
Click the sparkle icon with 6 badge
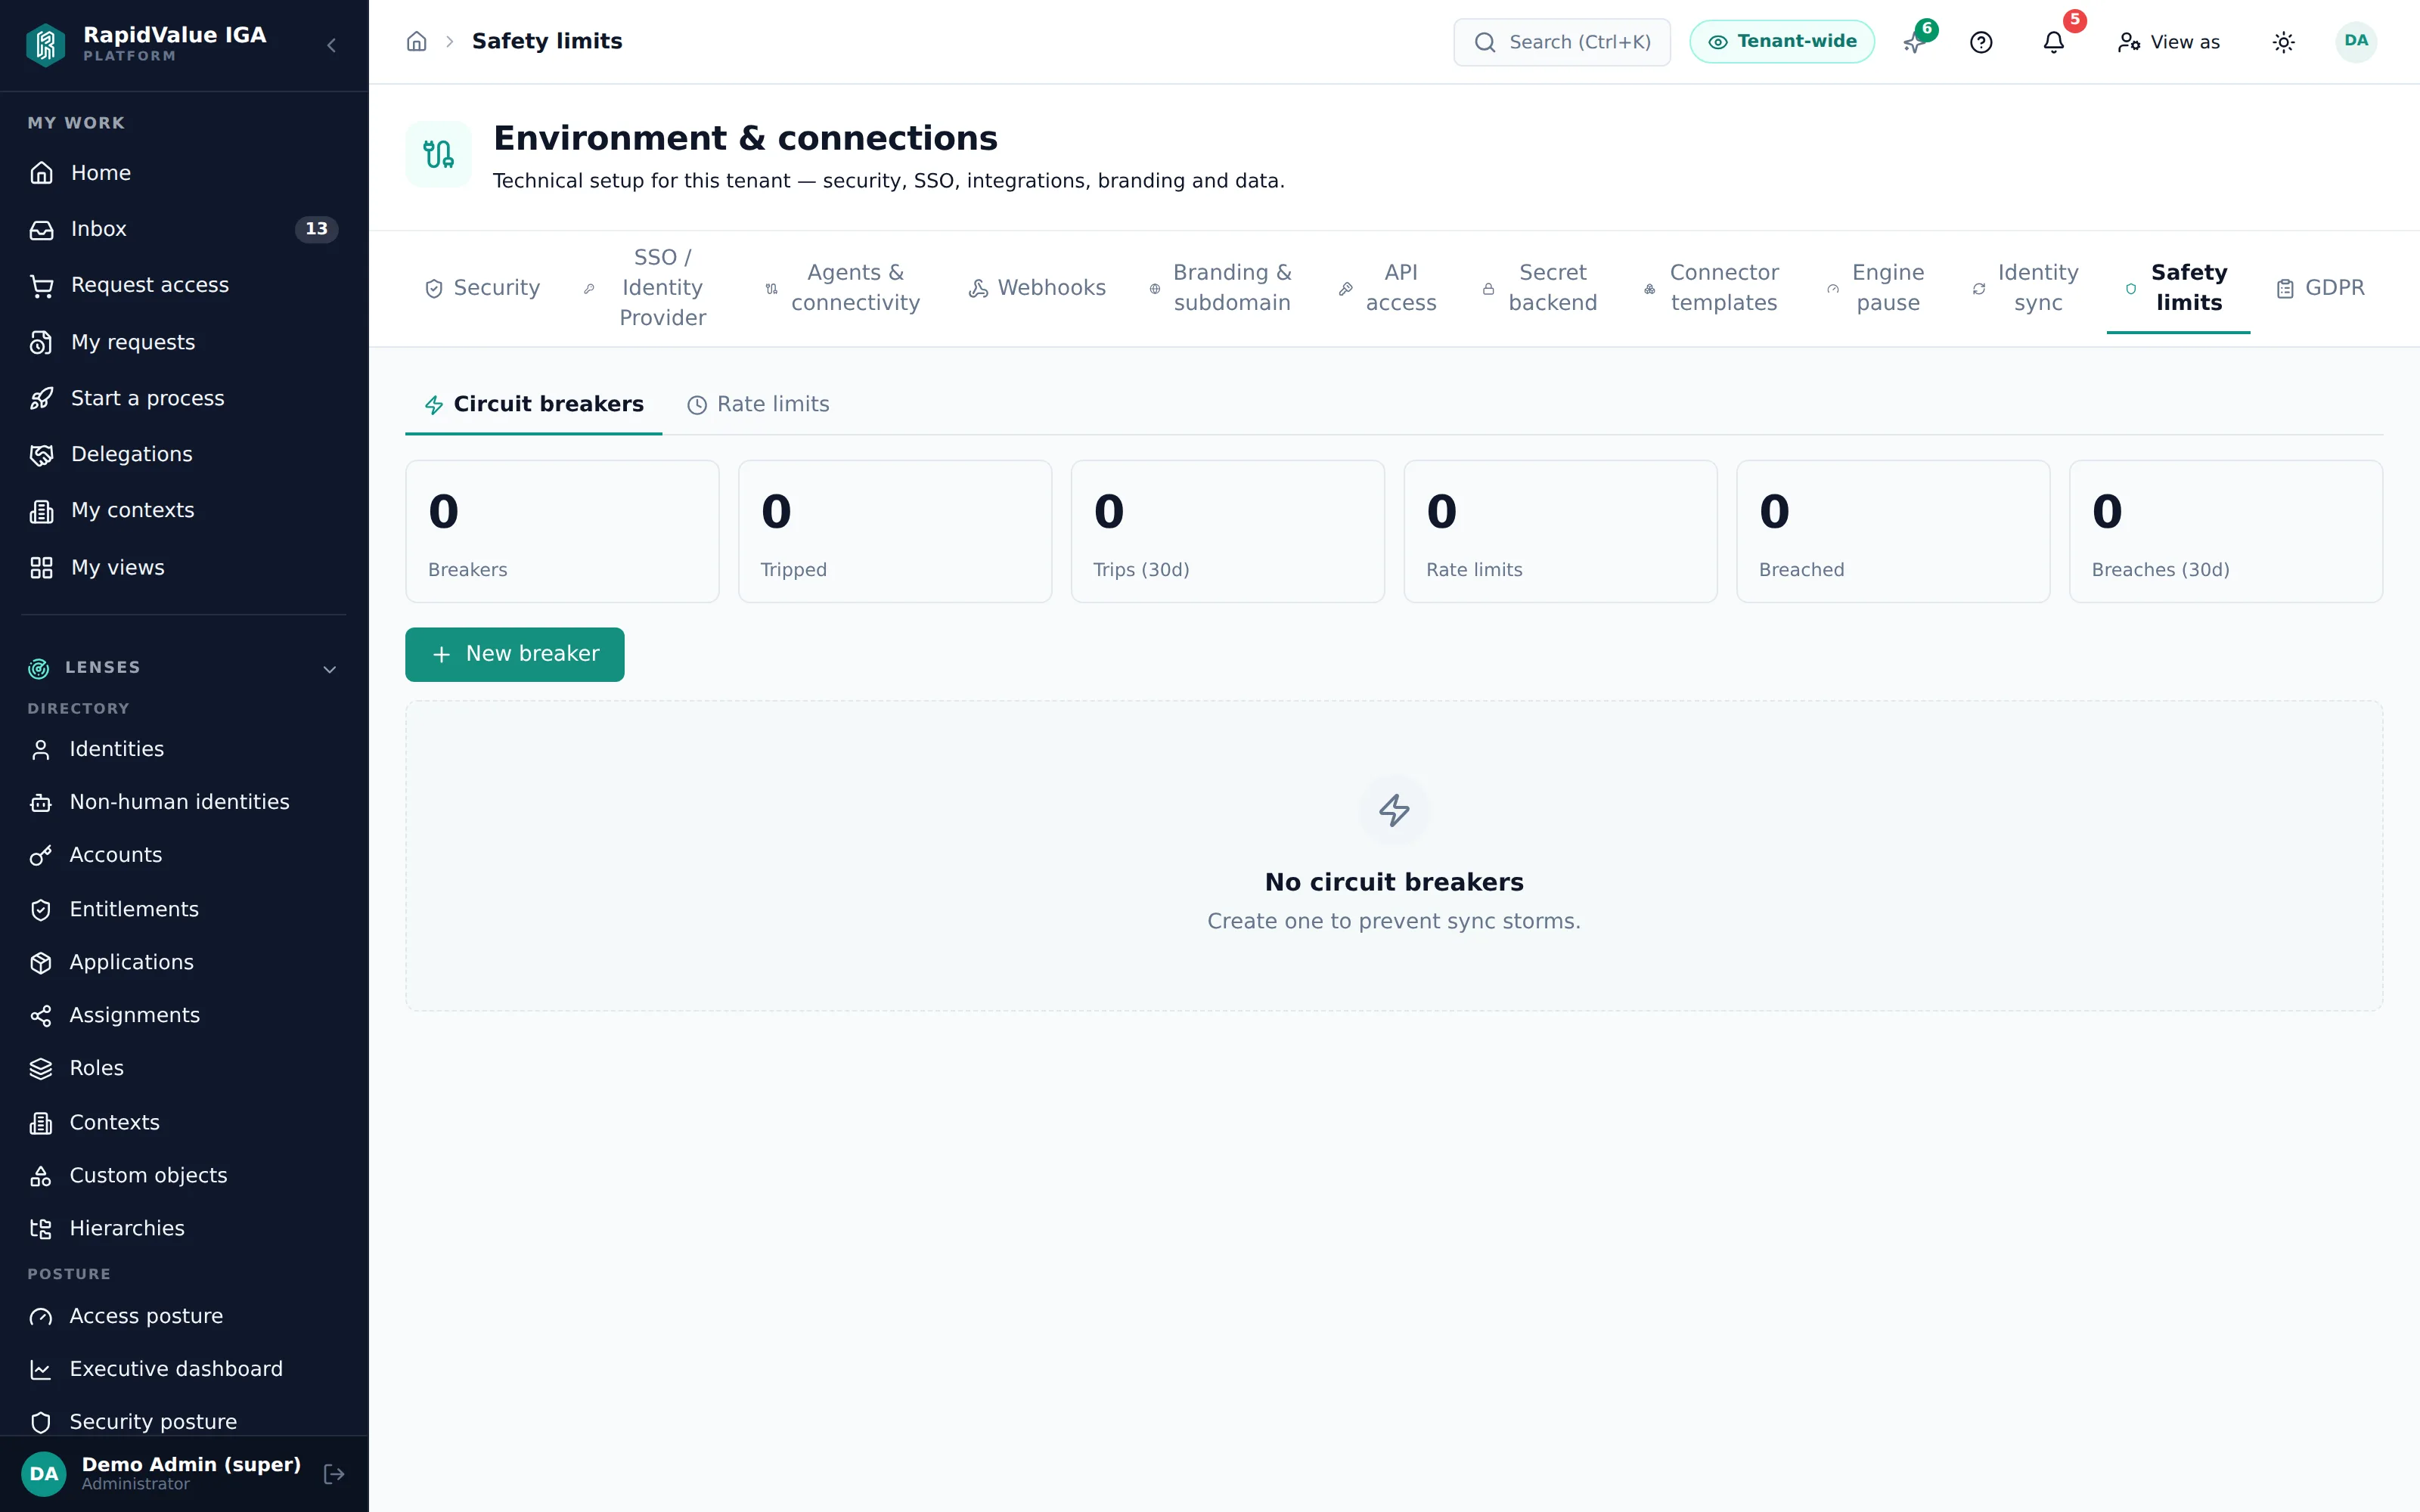[x=1913, y=42]
